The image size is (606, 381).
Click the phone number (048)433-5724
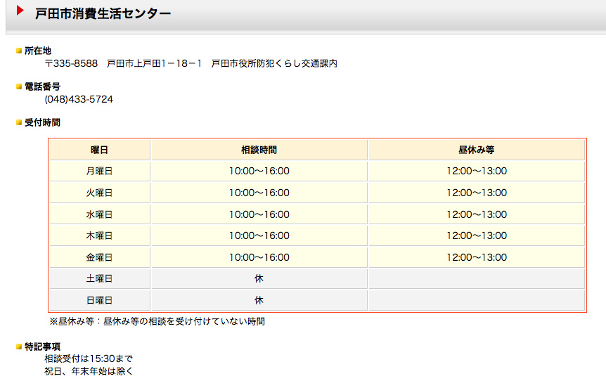click(79, 100)
